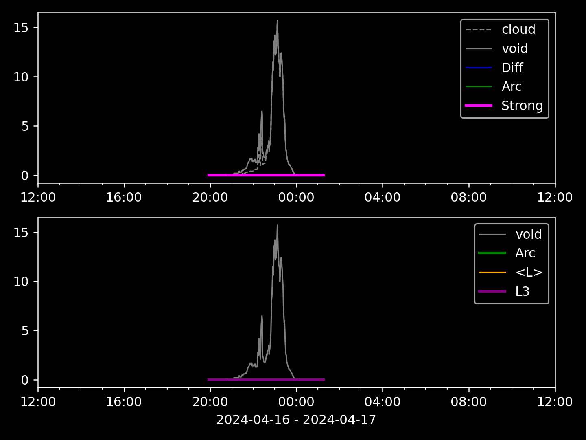This screenshot has width=586, height=440.
Task: Click the green Arc swatch in bottom legend
Action: tap(492, 253)
